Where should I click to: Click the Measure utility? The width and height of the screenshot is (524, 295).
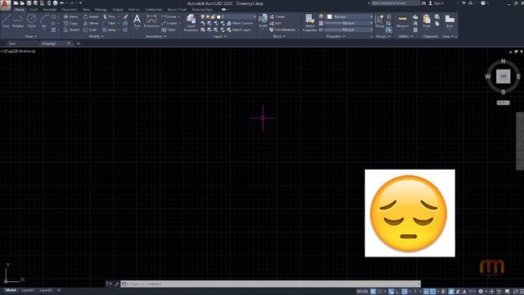402,21
